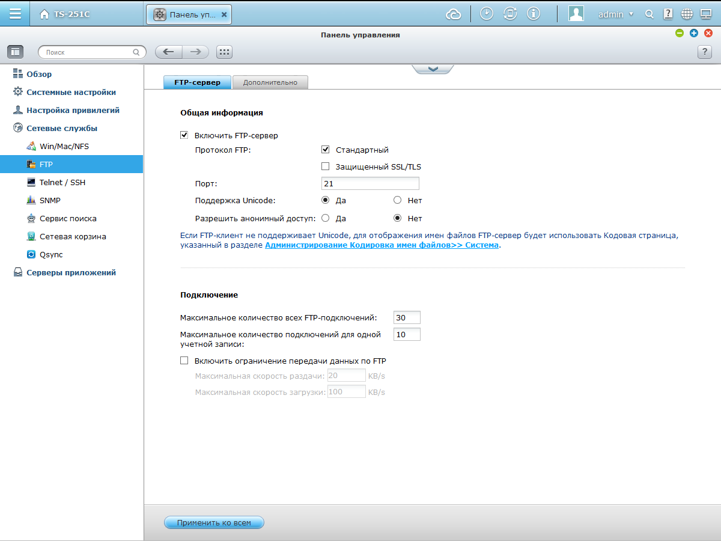Click Применить ко всем button
Screen dimensions: 721x541
coord(214,522)
